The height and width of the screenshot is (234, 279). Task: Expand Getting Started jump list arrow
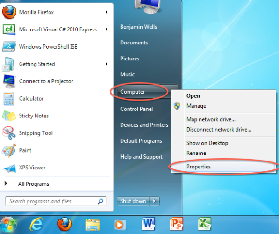pyautogui.click(x=107, y=64)
